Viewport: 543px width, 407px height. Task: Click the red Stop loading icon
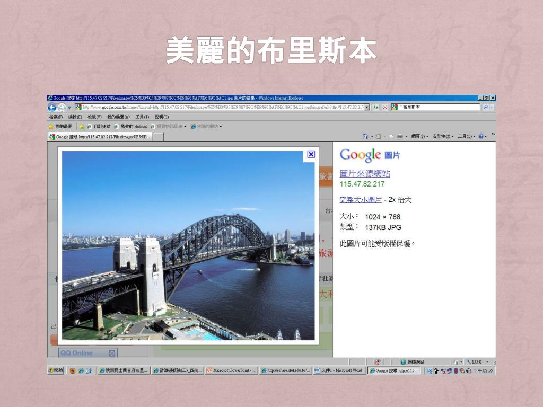click(385, 107)
